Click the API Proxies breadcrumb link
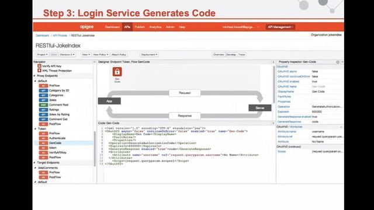This screenshot has height=210, width=374. coord(60,36)
